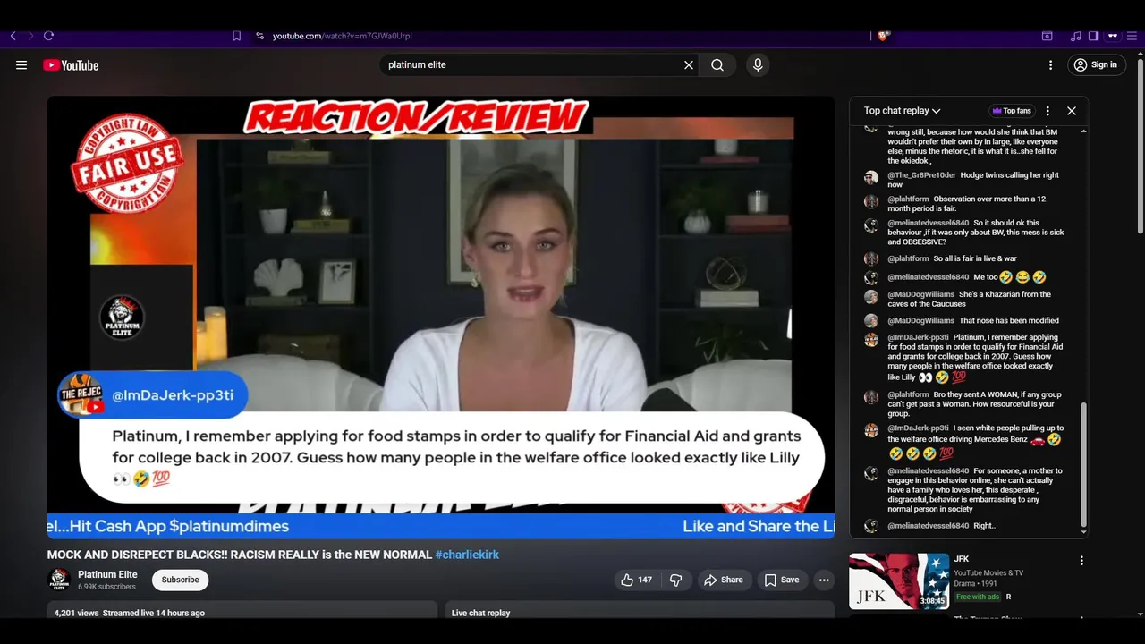Click the chat scroll down arrow
Screen dimensions: 1145x644
click(x=1083, y=531)
